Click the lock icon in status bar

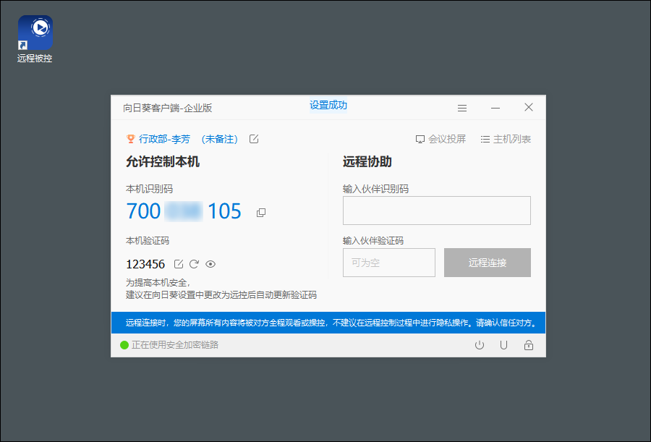(x=529, y=345)
